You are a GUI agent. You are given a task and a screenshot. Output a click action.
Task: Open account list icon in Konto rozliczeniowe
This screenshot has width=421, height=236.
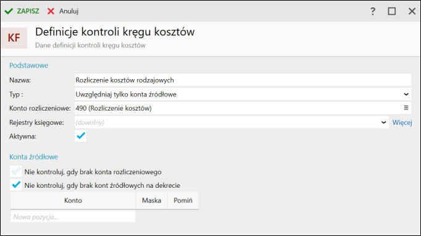click(406, 107)
